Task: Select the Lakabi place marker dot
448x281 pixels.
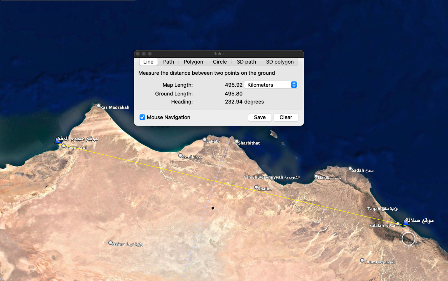Action: (204, 140)
